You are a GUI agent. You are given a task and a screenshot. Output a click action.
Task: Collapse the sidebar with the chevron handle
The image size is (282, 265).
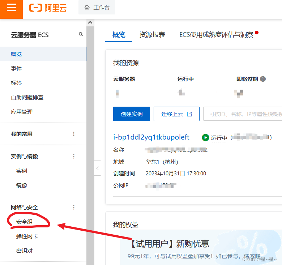(x=98, y=168)
